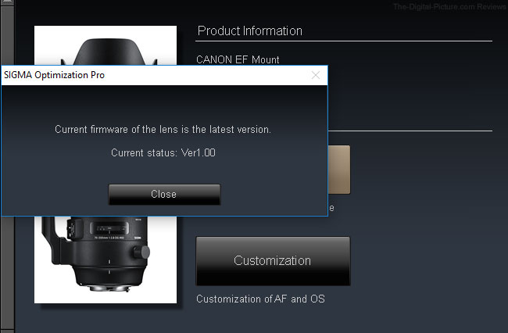Open the Customization button

click(x=273, y=261)
